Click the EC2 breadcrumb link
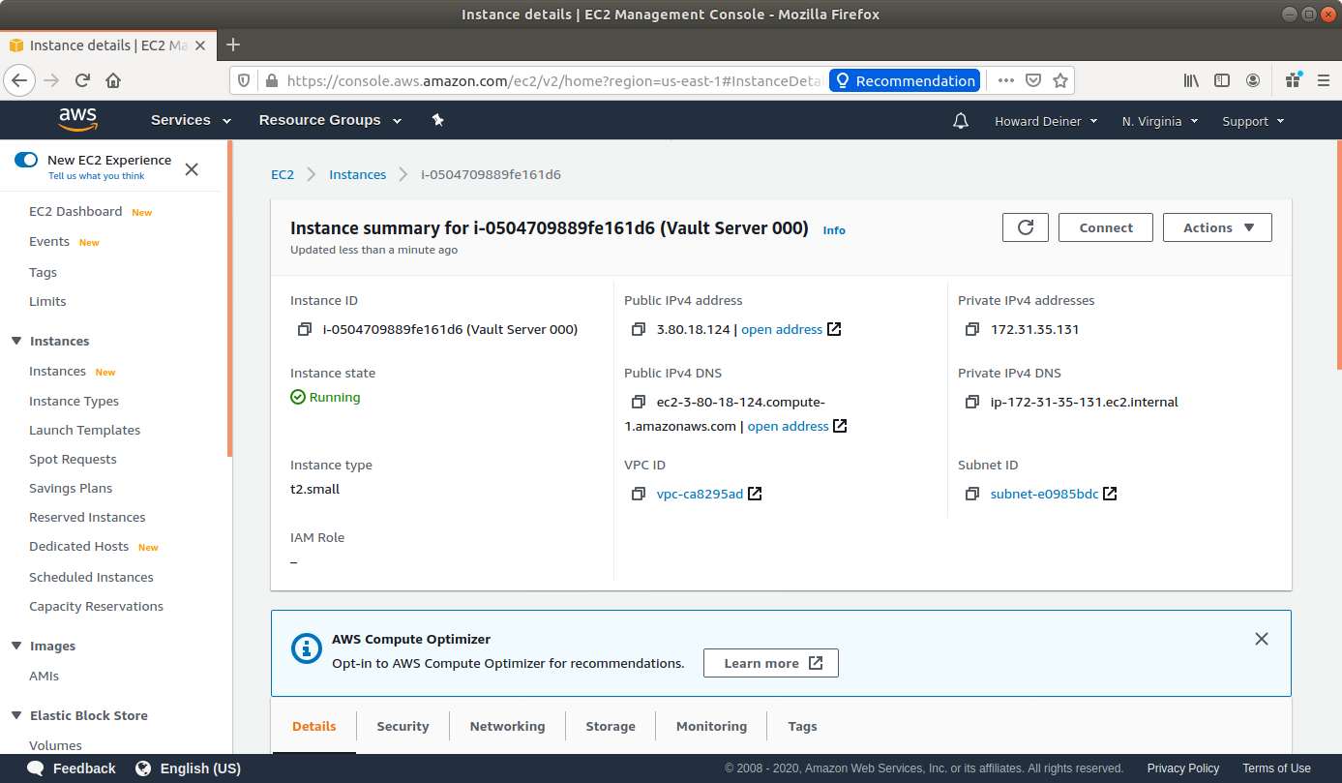Screen dimensions: 1342x783 pos(283,174)
